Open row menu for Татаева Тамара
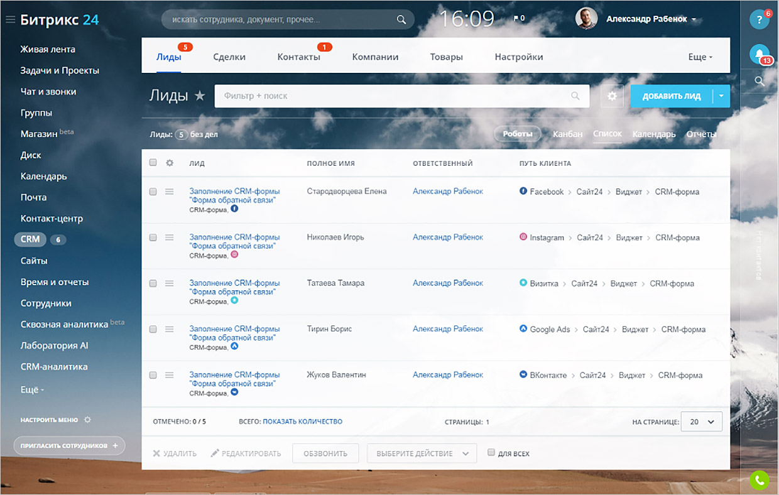 169,283
